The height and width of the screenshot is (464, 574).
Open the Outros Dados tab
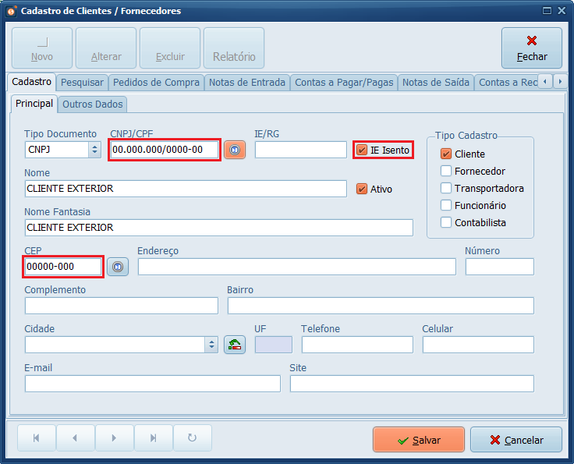pos(92,104)
